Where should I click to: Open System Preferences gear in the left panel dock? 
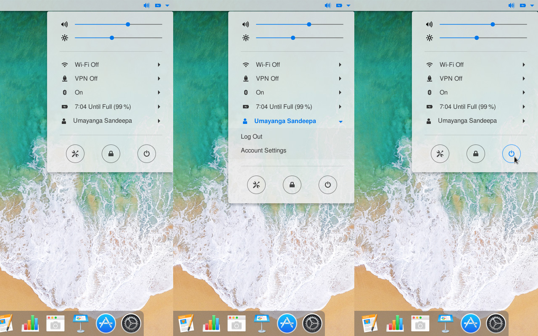coord(131,323)
